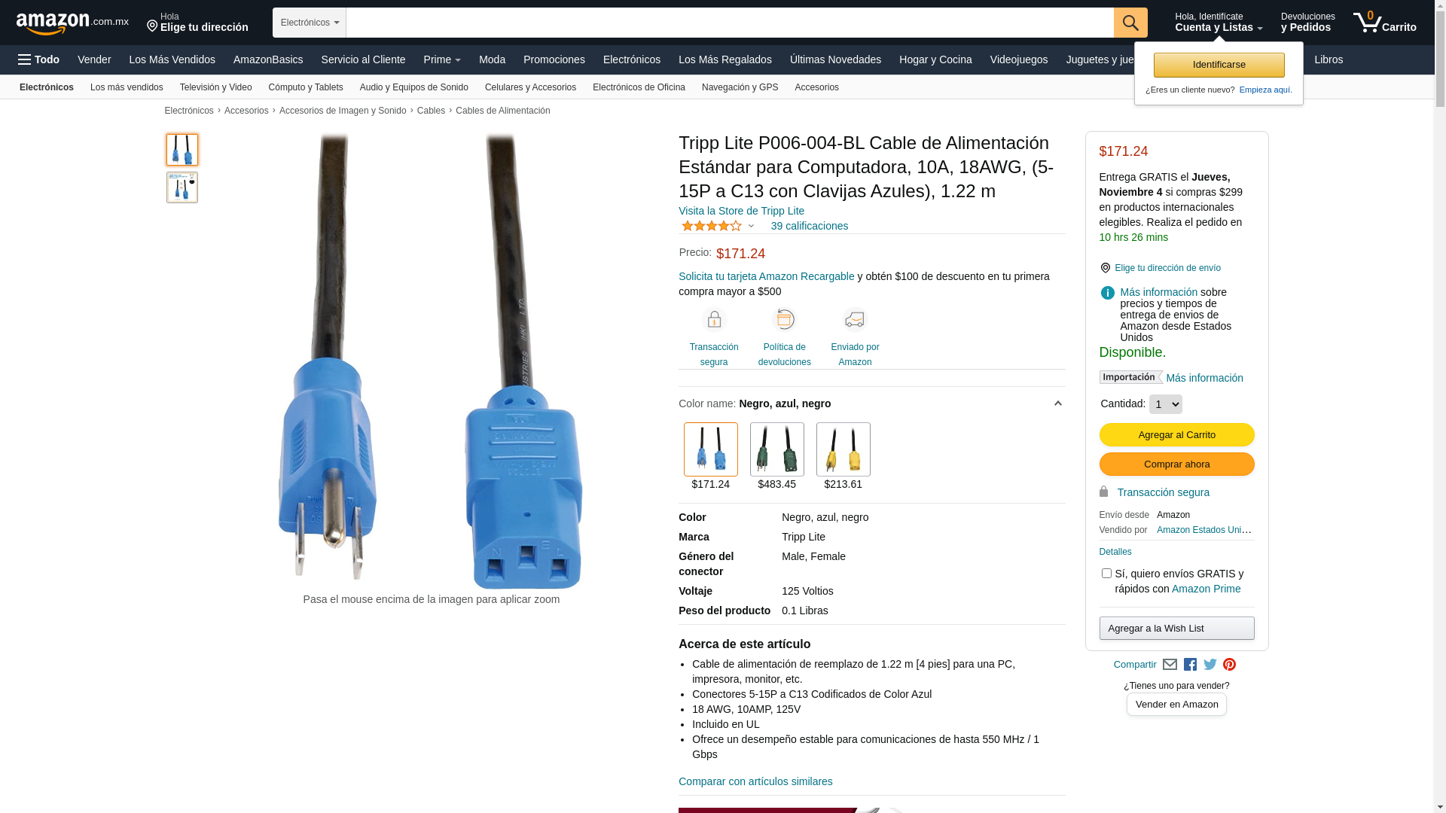Select the yellow cable color option
This screenshot has width=1446, height=813.
(x=843, y=449)
